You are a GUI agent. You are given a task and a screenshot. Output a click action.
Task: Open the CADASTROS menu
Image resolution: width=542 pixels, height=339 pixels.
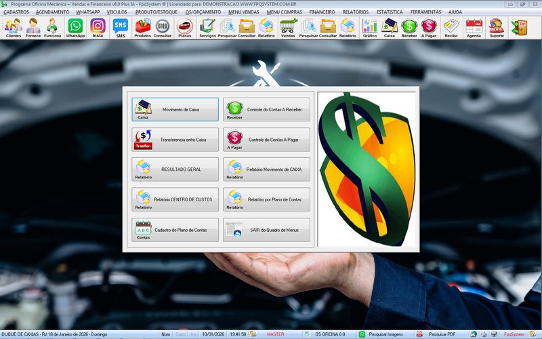click(x=16, y=12)
